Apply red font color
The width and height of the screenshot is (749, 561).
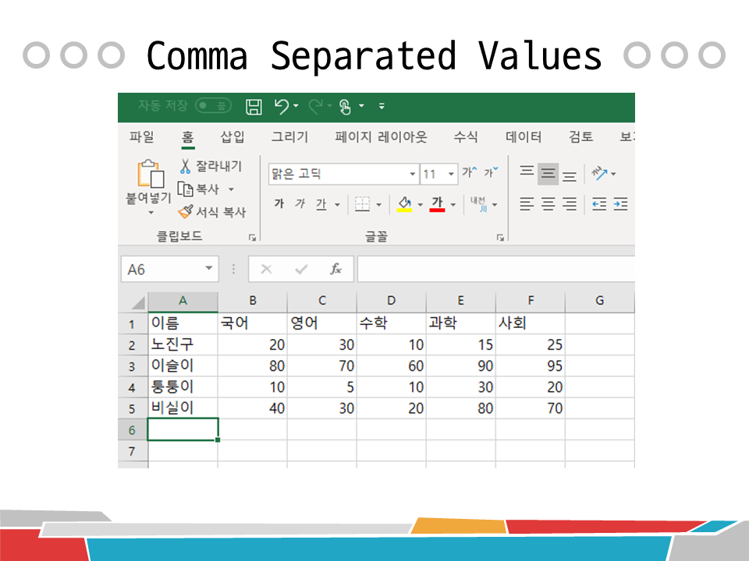(437, 204)
